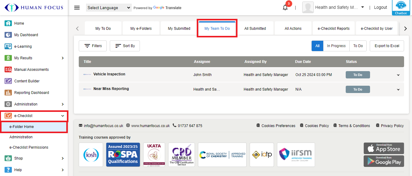
Task: Expand the user profile dropdown arrow
Action: coord(362,7)
